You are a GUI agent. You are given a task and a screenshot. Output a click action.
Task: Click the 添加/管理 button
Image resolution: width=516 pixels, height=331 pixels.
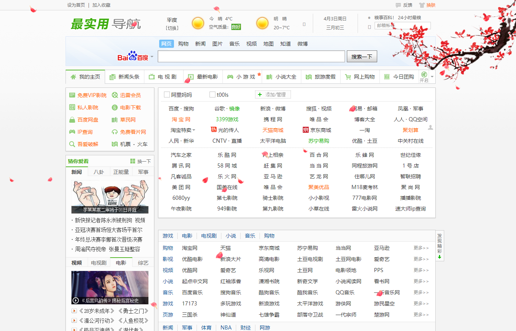273,95
